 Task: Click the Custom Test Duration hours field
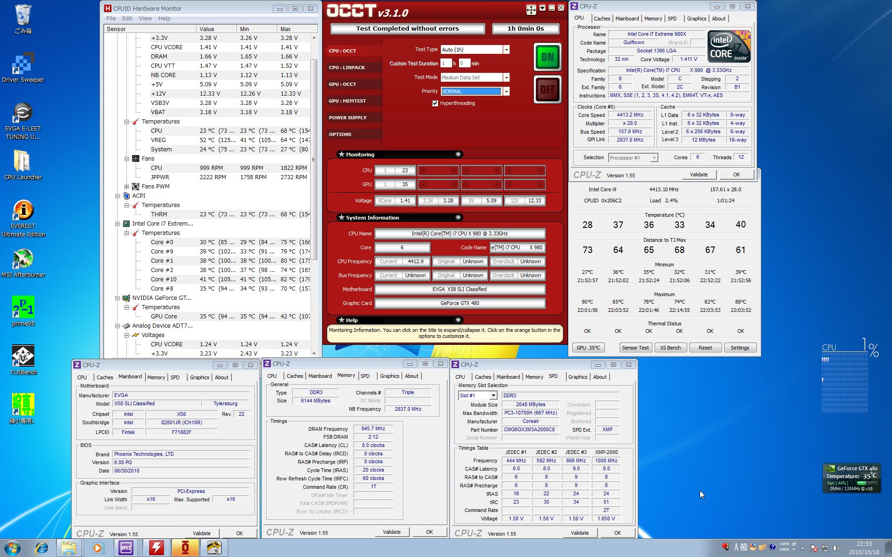(x=446, y=64)
